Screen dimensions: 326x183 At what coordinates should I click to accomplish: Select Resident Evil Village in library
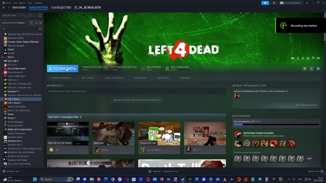click(x=17, y=160)
